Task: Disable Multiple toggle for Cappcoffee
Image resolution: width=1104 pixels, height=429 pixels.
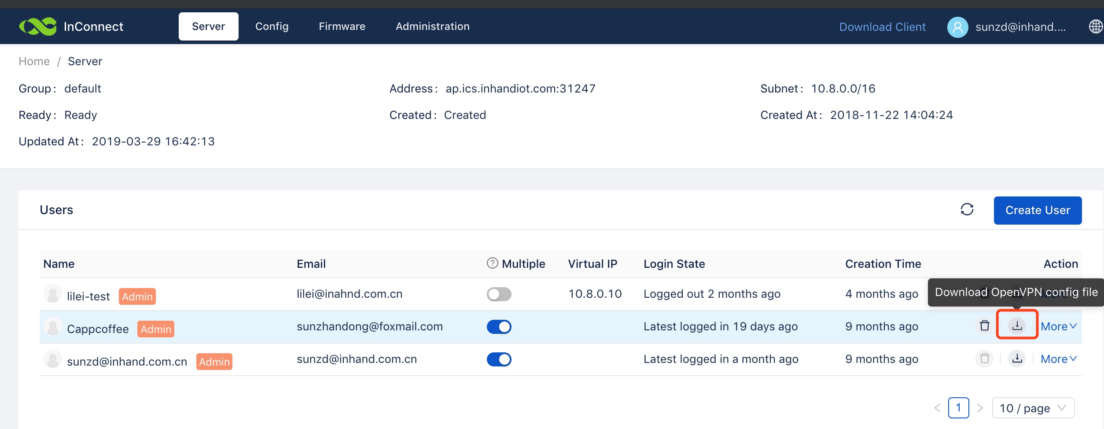Action: [x=499, y=326]
